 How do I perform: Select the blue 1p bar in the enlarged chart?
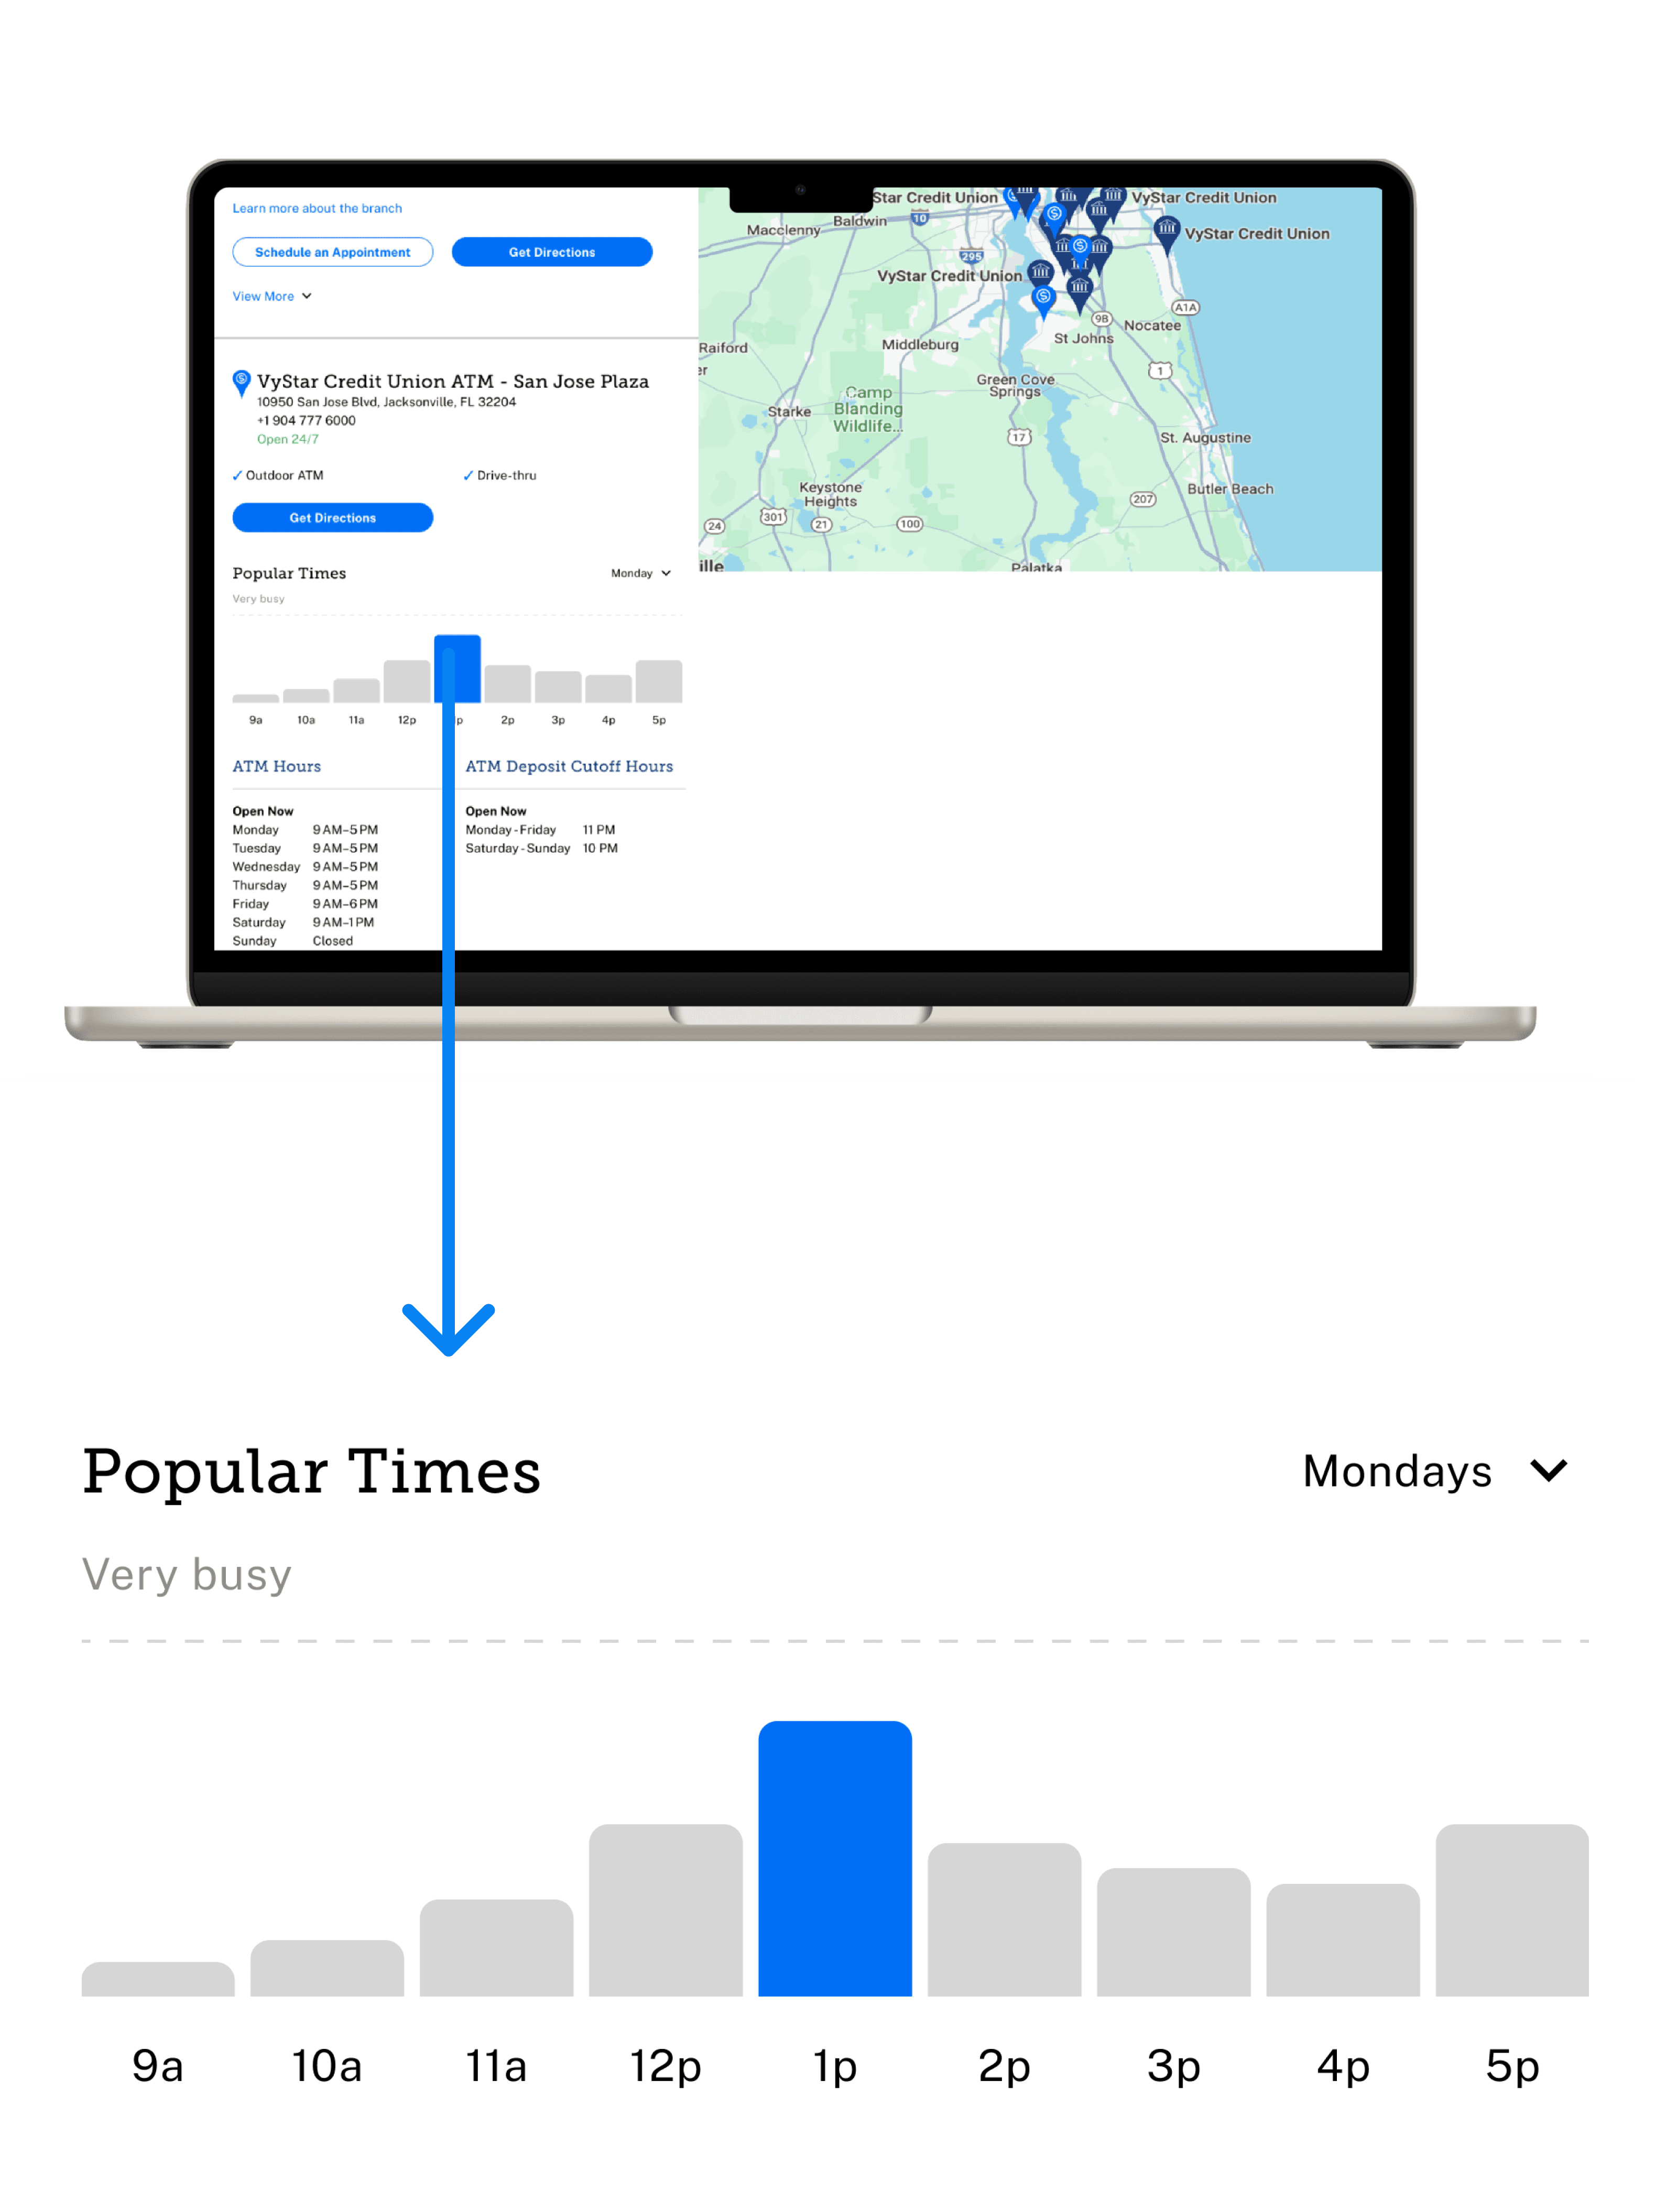click(835, 1859)
